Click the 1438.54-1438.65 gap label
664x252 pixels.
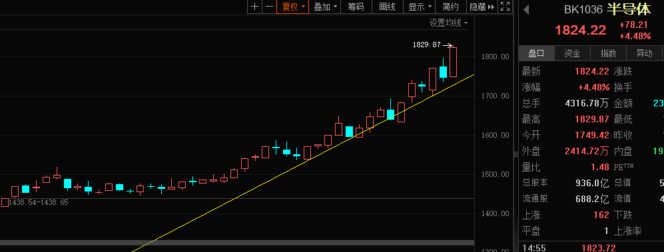[39, 203]
